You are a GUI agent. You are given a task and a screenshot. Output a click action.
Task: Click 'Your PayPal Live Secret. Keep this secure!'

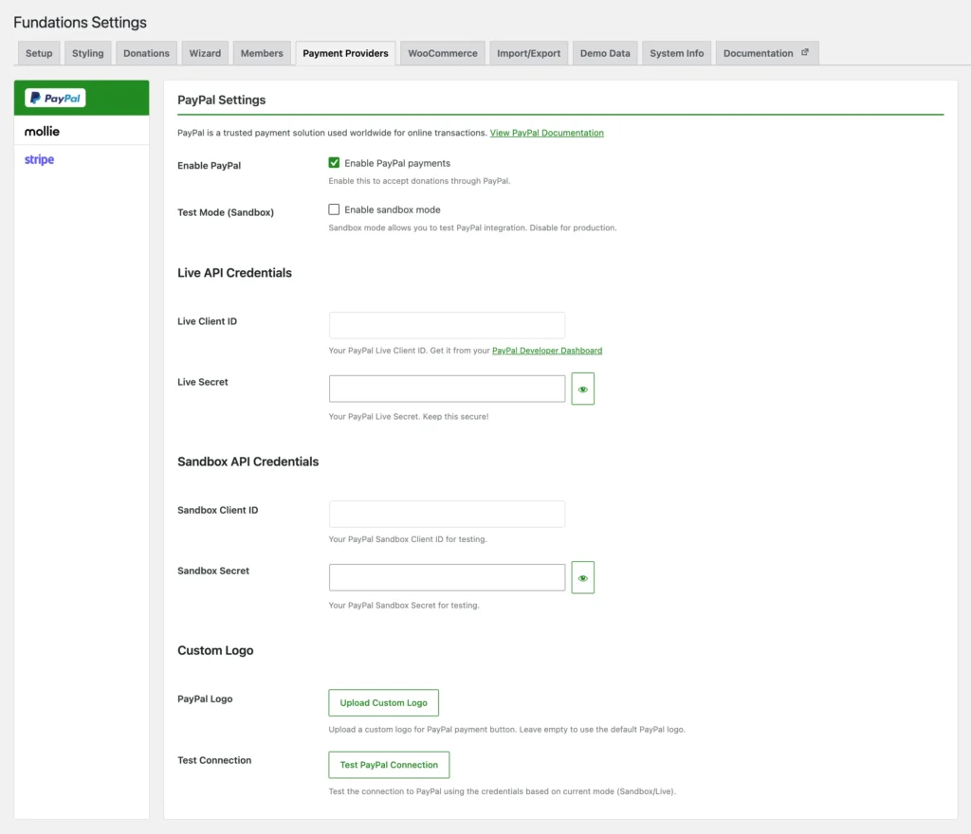409,417
